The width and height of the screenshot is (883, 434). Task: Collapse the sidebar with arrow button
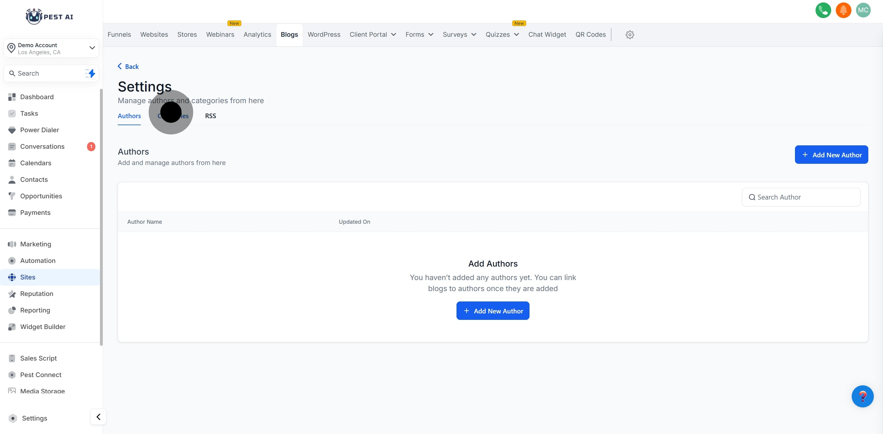point(98,417)
